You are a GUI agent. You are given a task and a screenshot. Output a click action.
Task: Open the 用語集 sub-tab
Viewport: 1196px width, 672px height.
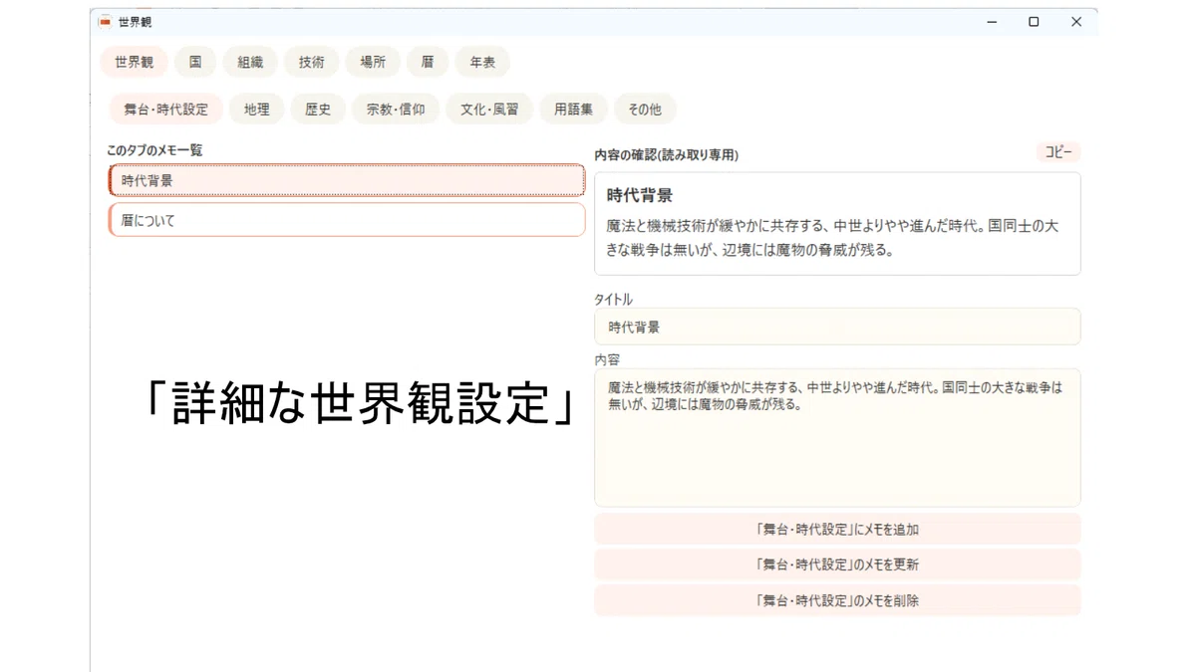[573, 110]
